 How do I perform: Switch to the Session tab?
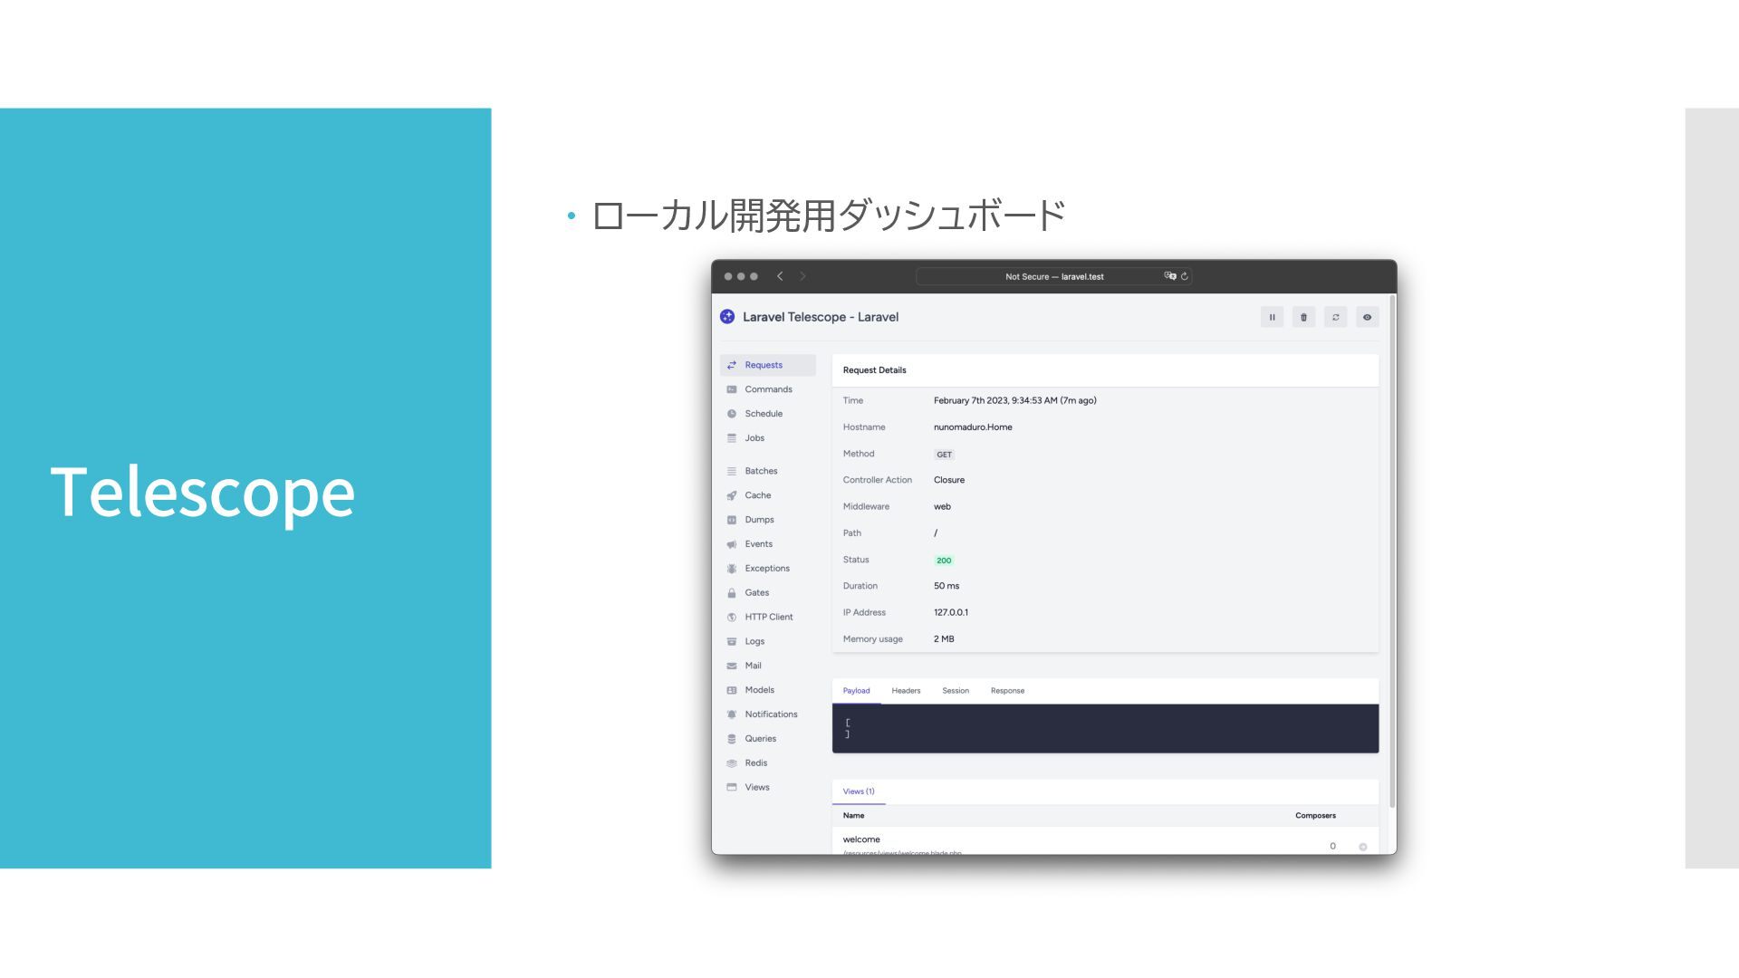(955, 691)
